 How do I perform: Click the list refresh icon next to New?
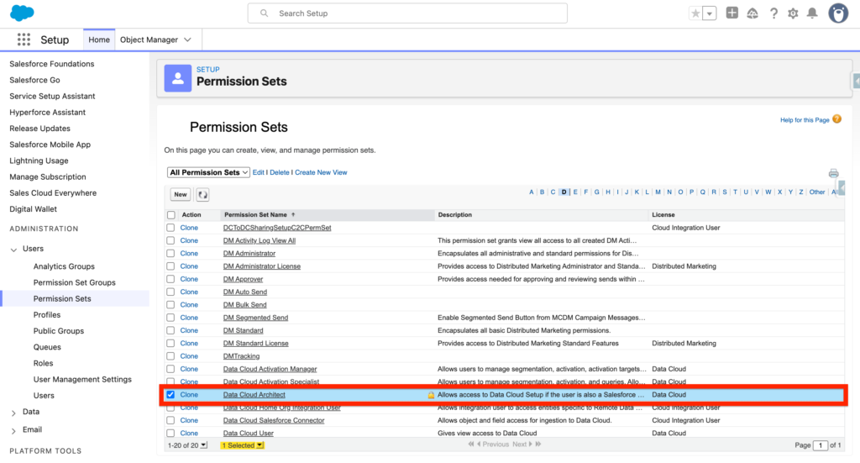202,195
